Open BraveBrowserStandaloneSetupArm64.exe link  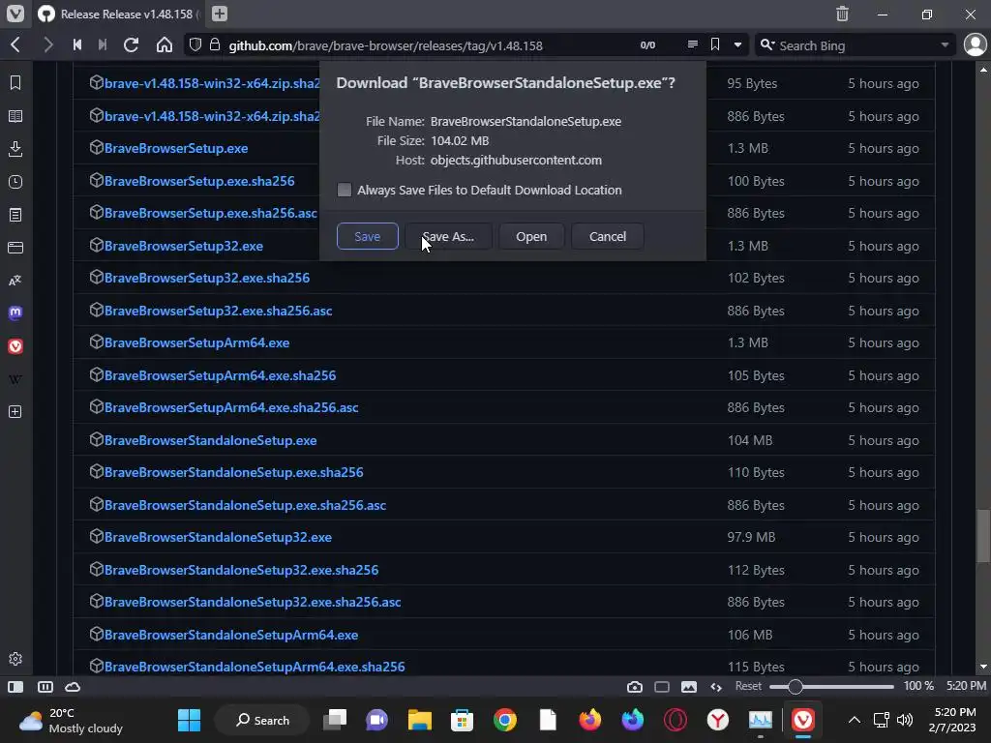point(231,635)
